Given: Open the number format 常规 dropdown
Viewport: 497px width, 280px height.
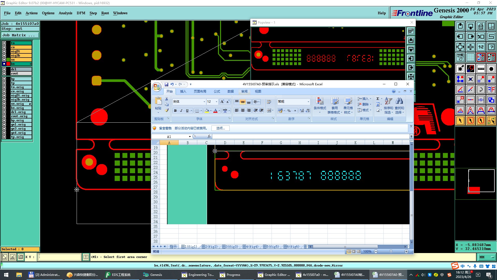Looking at the screenshot, I should (308, 102).
